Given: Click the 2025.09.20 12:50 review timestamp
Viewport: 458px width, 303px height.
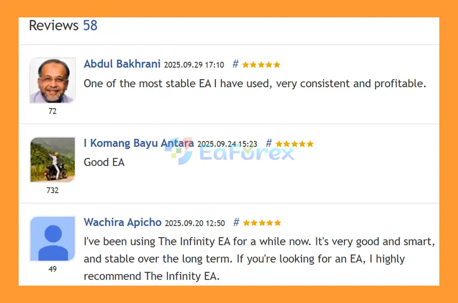Looking at the screenshot, I should (195, 223).
